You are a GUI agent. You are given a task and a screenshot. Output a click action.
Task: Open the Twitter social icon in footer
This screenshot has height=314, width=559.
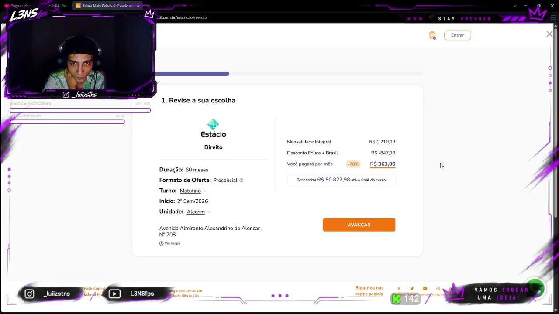pyautogui.click(x=412, y=288)
